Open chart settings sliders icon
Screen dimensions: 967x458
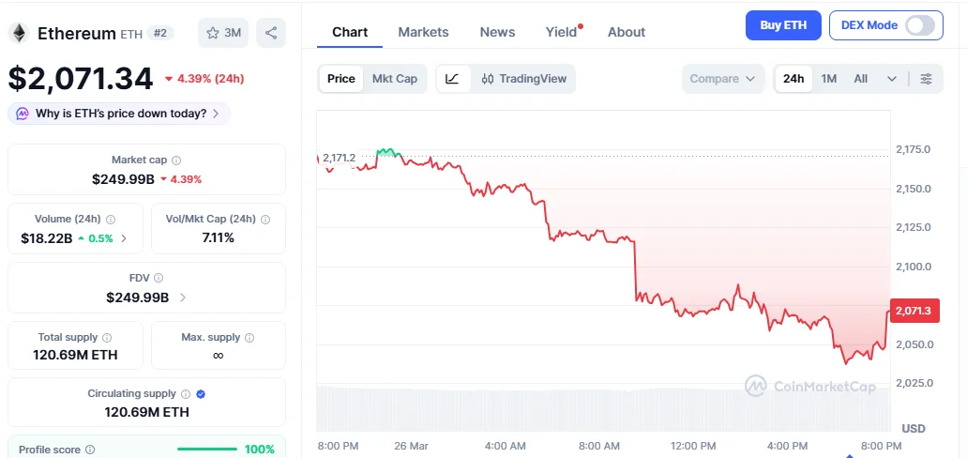926,79
